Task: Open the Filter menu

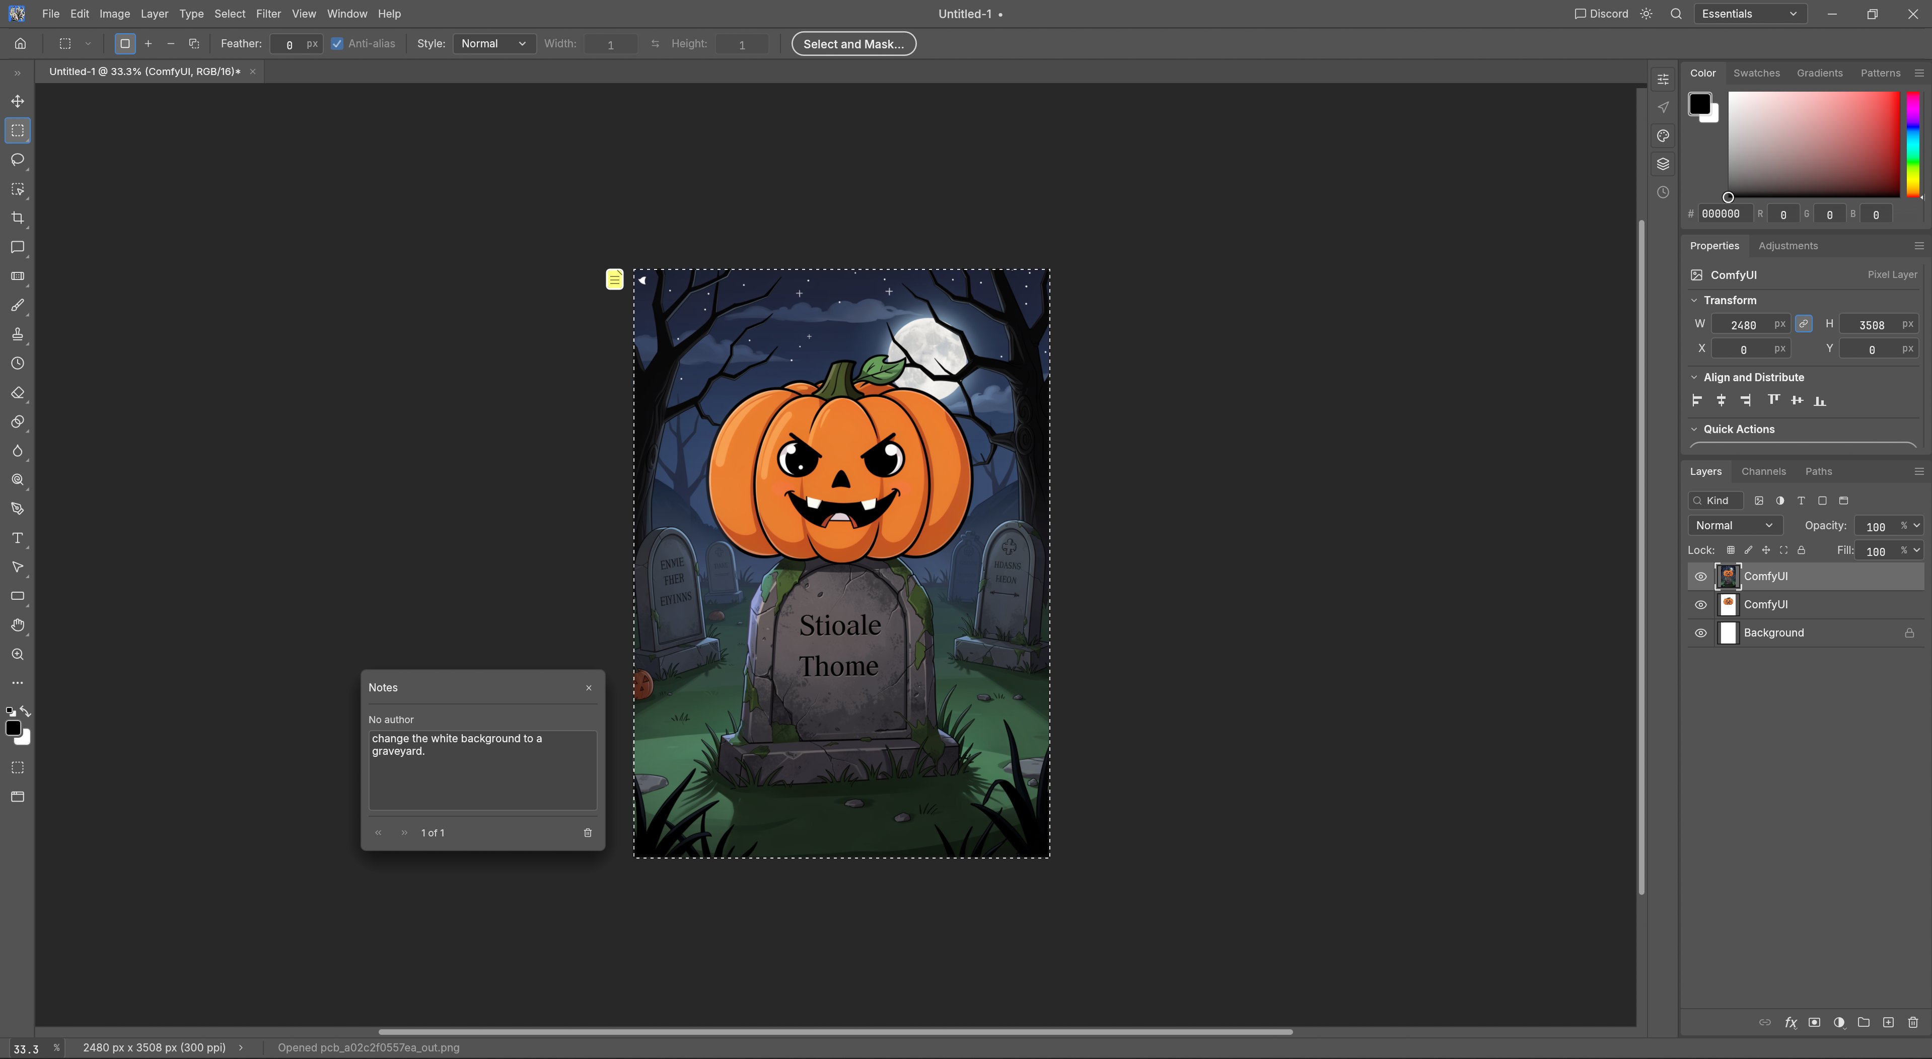Action: pos(268,14)
